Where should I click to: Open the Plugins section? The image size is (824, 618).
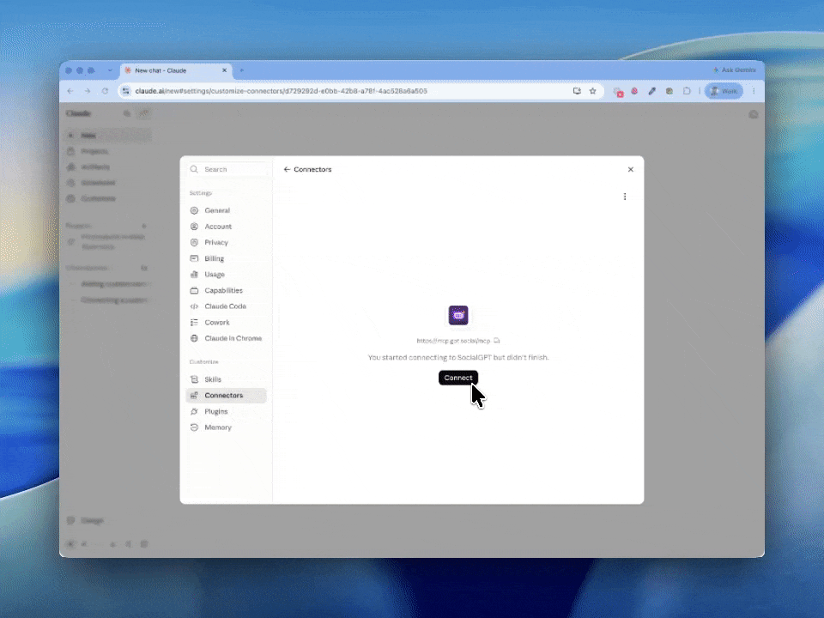coord(226,411)
